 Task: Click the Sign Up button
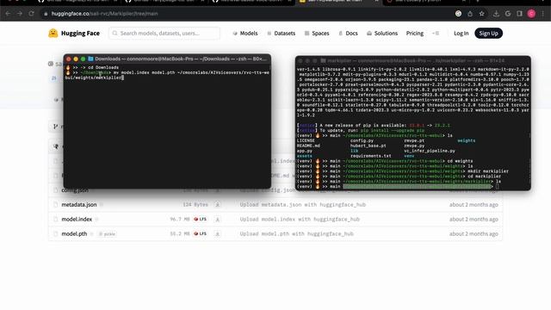[x=488, y=33]
